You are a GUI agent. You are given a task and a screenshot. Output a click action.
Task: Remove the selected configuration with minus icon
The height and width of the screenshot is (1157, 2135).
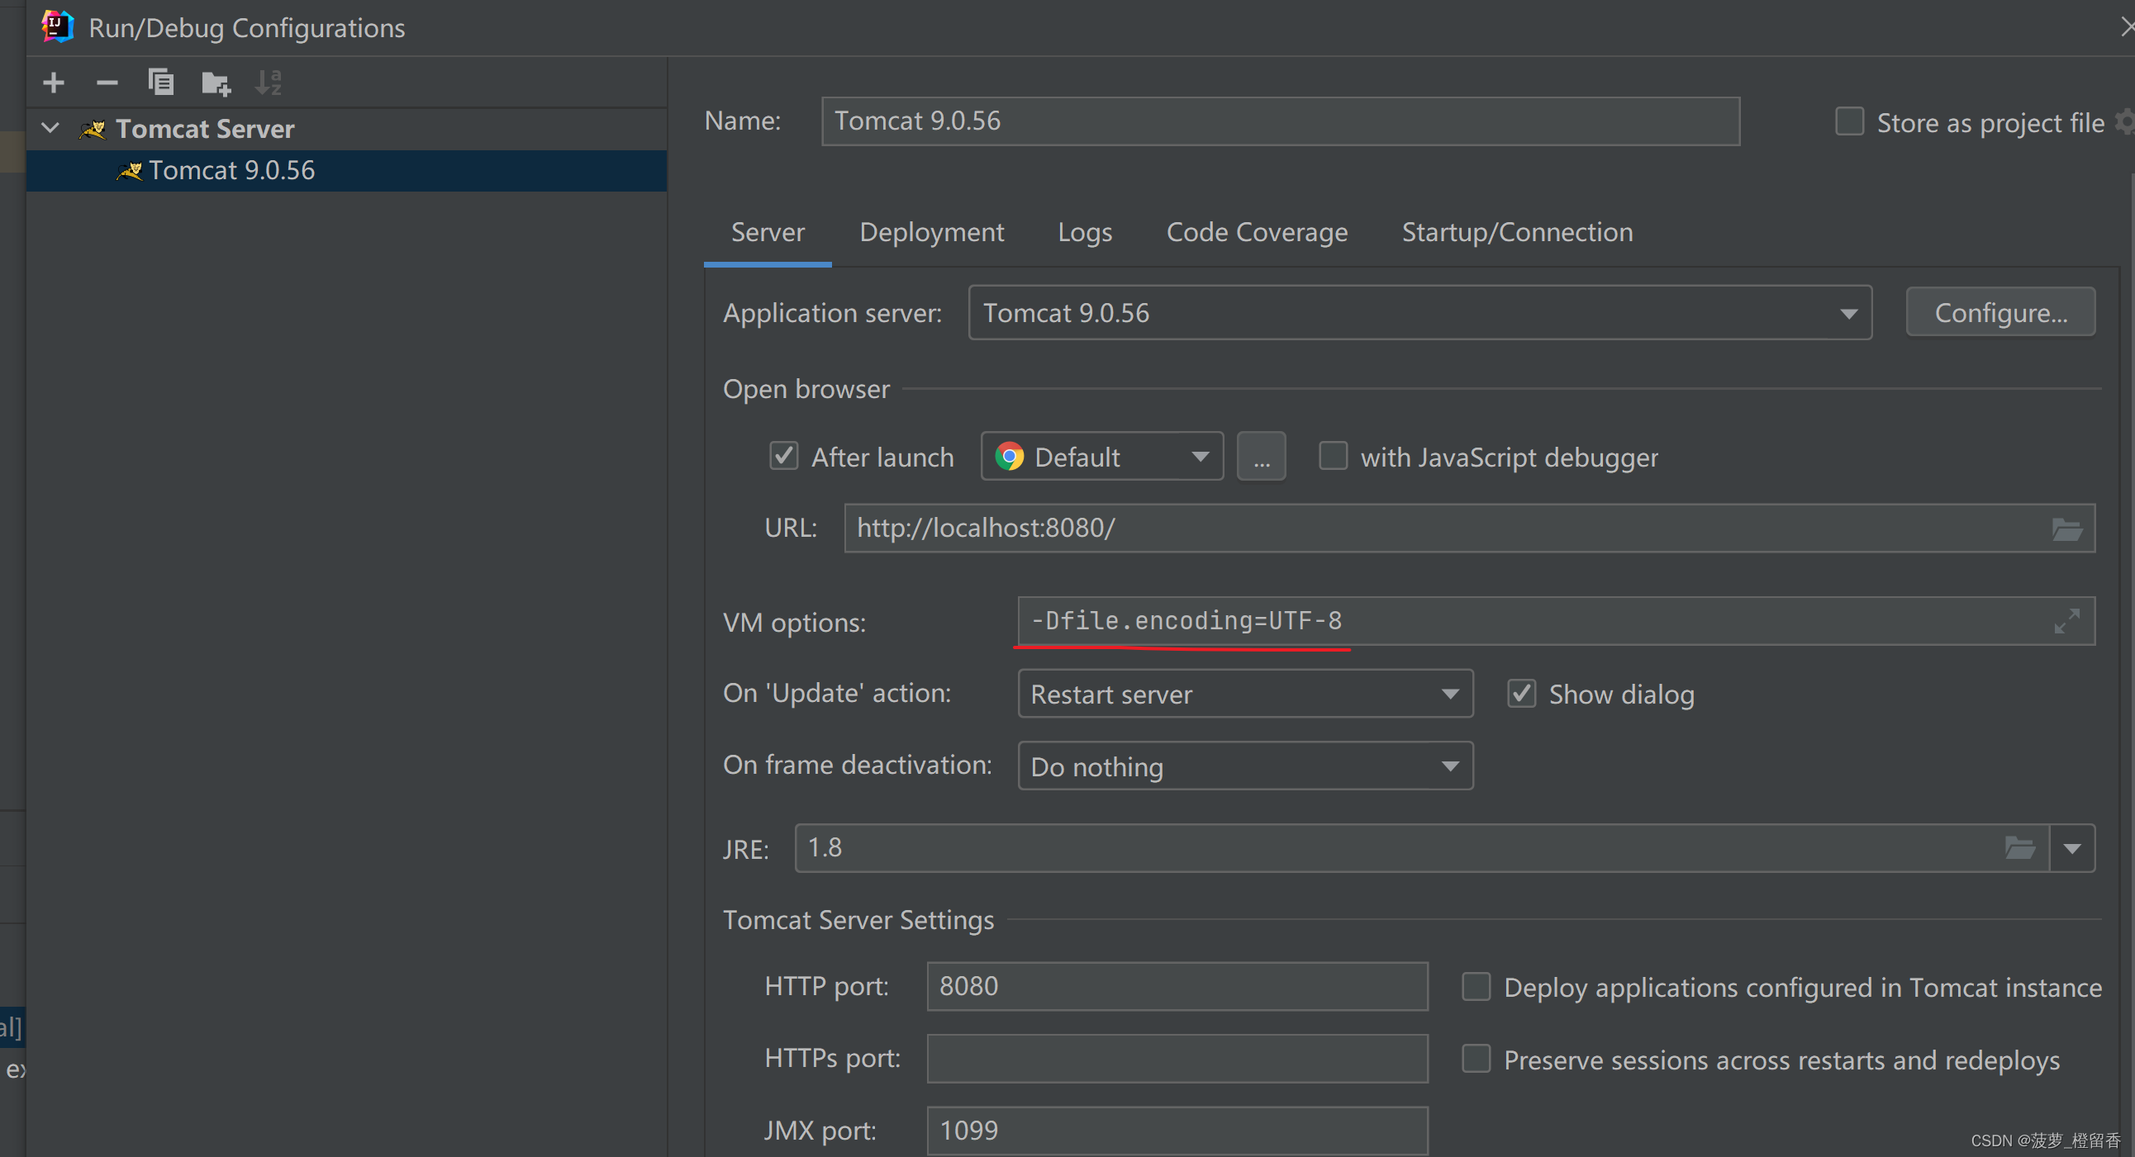tap(107, 83)
